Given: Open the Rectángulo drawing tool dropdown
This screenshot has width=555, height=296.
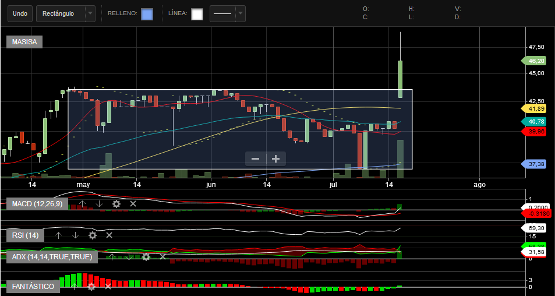Looking at the screenshot, I should click(90, 13).
